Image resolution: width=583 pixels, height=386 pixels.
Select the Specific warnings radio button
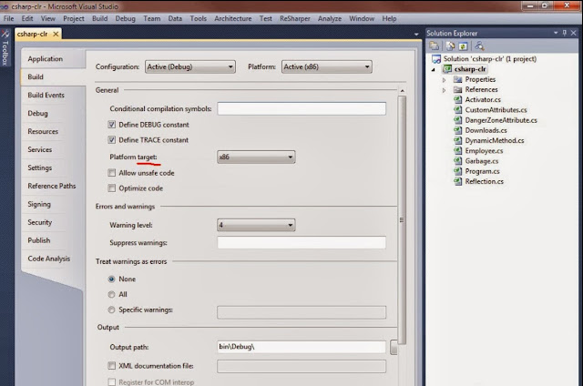[111, 310]
